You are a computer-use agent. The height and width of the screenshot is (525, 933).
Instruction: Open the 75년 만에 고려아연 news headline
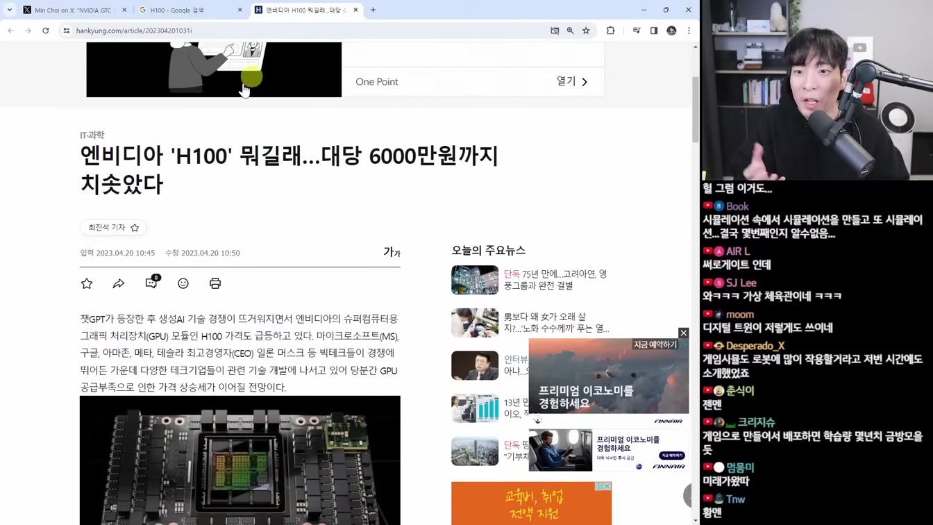coord(555,280)
